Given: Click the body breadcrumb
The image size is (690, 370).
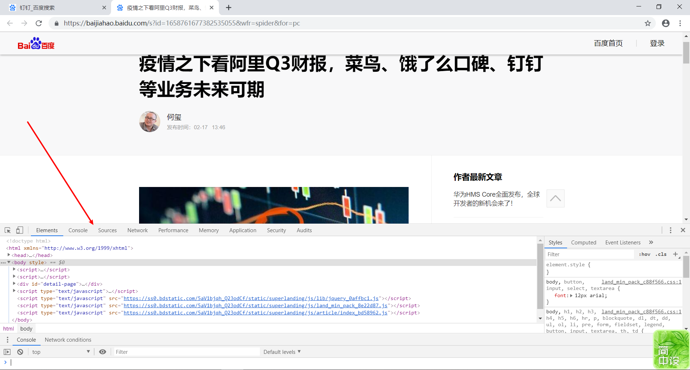Looking at the screenshot, I should (x=26, y=328).
